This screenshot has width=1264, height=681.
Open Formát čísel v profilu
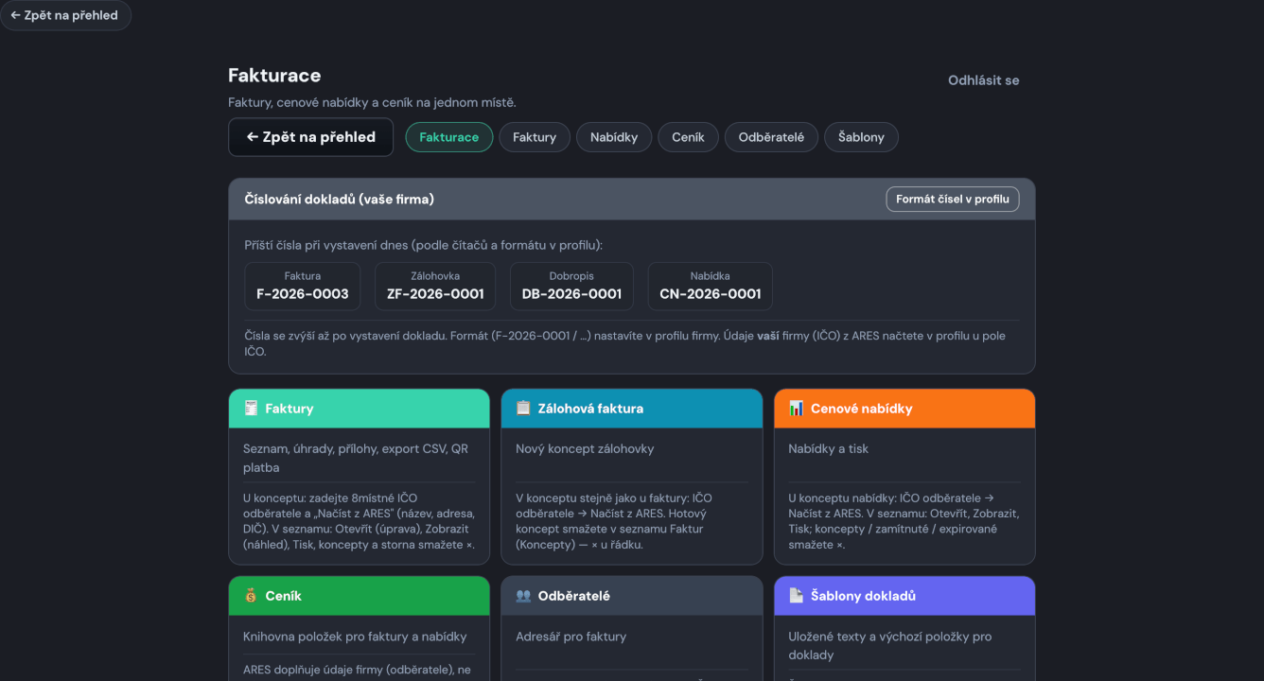click(952, 200)
